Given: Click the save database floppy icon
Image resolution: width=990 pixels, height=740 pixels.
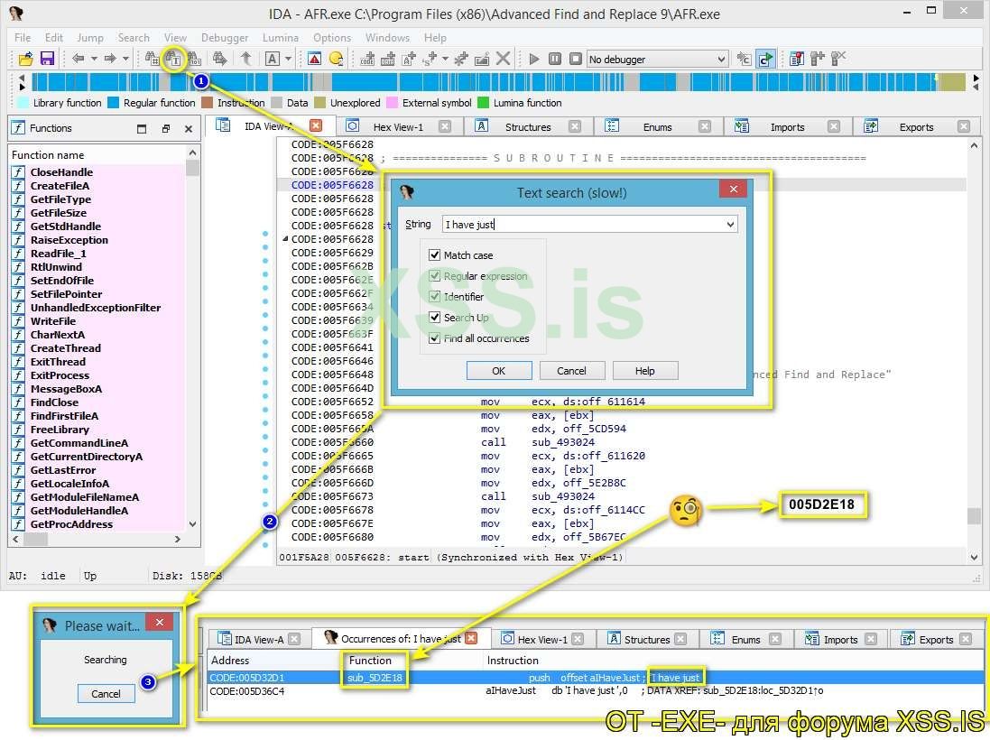Looking at the screenshot, I should click(47, 59).
